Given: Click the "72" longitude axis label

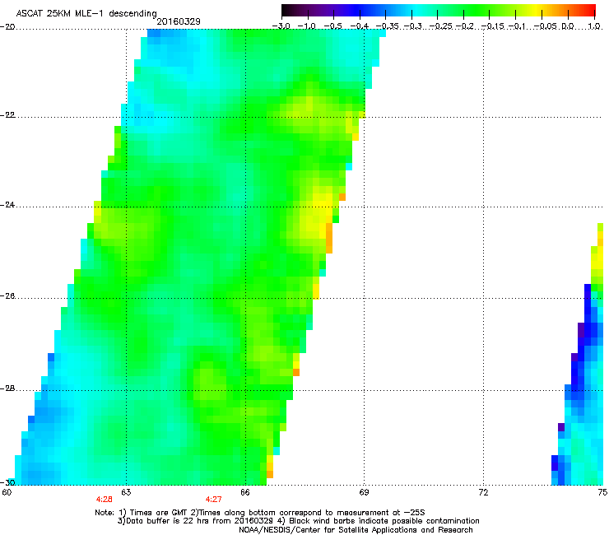Looking at the screenshot, I should tap(483, 492).
